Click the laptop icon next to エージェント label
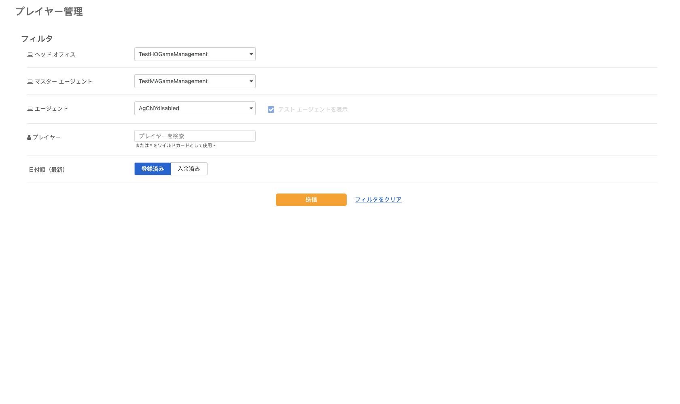This screenshot has height=404, width=680. (30, 109)
